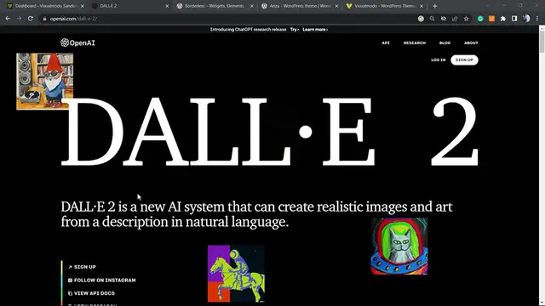Click Learn more in the banner

(315, 30)
